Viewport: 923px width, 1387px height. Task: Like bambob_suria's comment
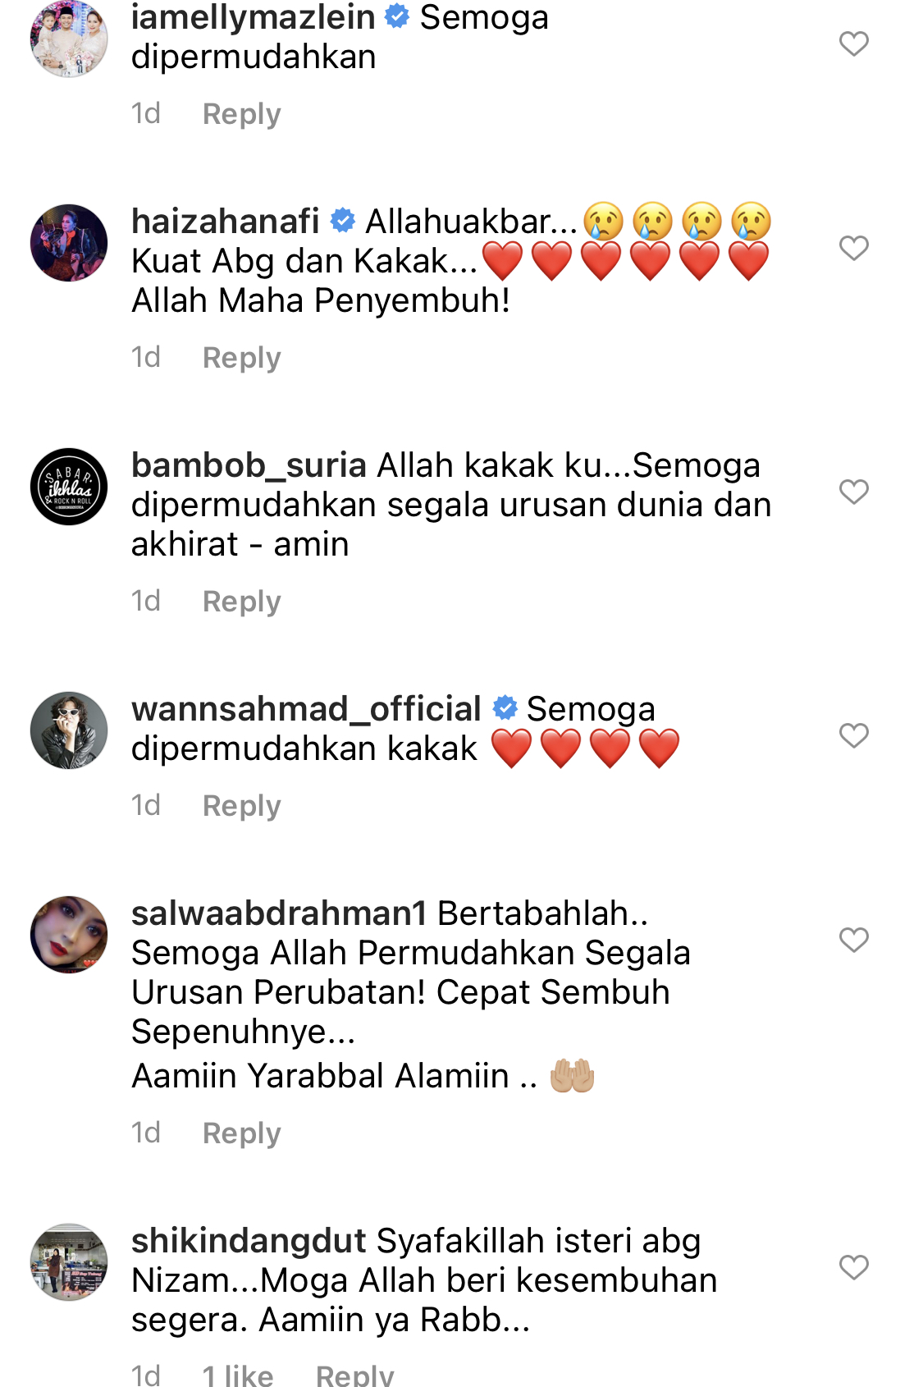coord(853,492)
